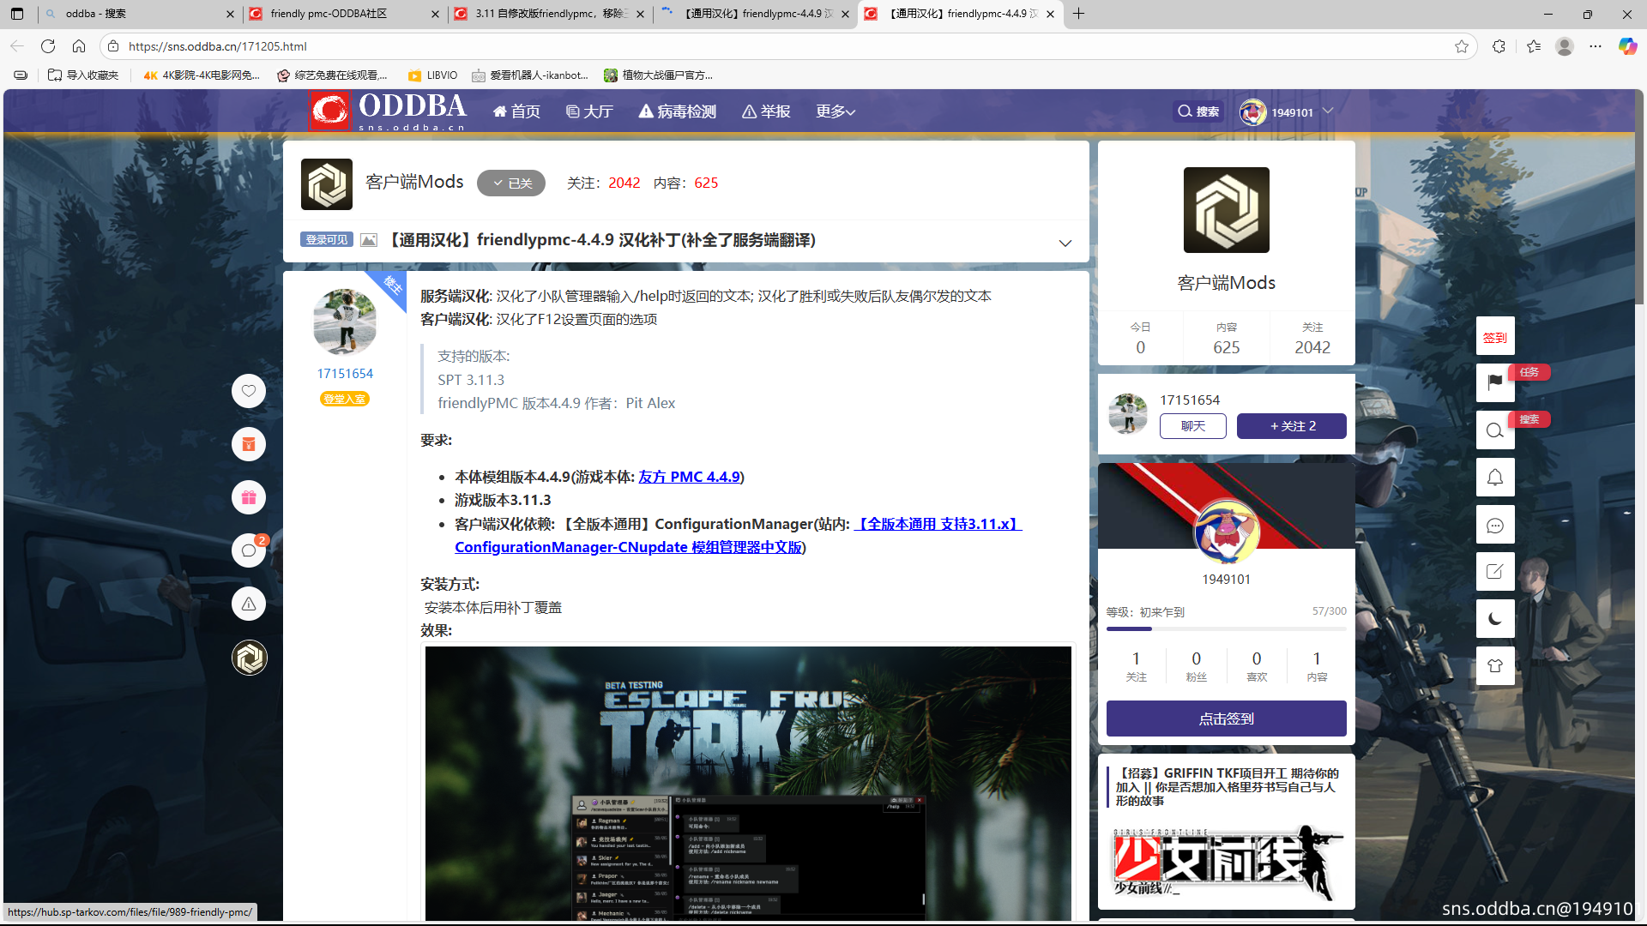Image resolution: width=1647 pixels, height=926 pixels.
Task: Click the 聊天 button for user 17151654
Action: point(1193,426)
